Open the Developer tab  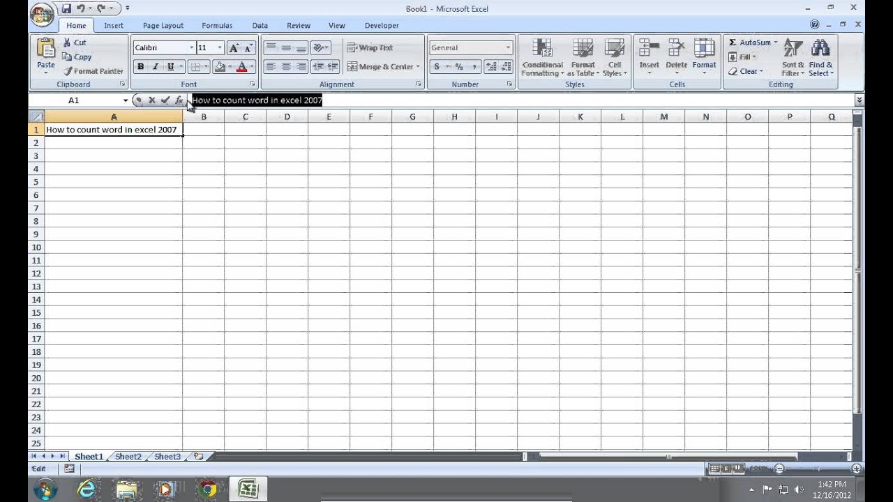382,26
